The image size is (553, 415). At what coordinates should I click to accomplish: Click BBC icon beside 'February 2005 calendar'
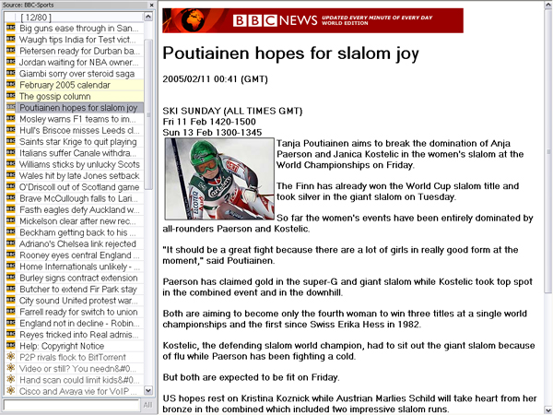pyautogui.click(x=10, y=84)
